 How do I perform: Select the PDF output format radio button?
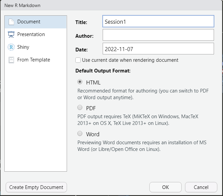(80, 108)
